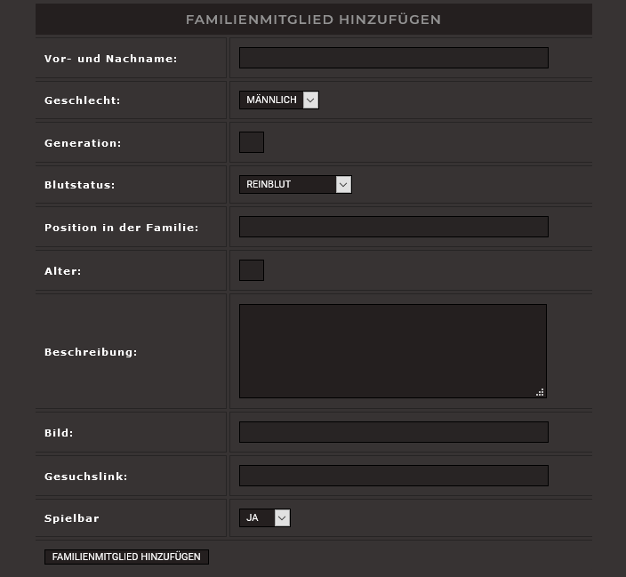The height and width of the screenshot is (577, 626).
Task: Click the 'Geschlecht:' label text
Action: 83,100
